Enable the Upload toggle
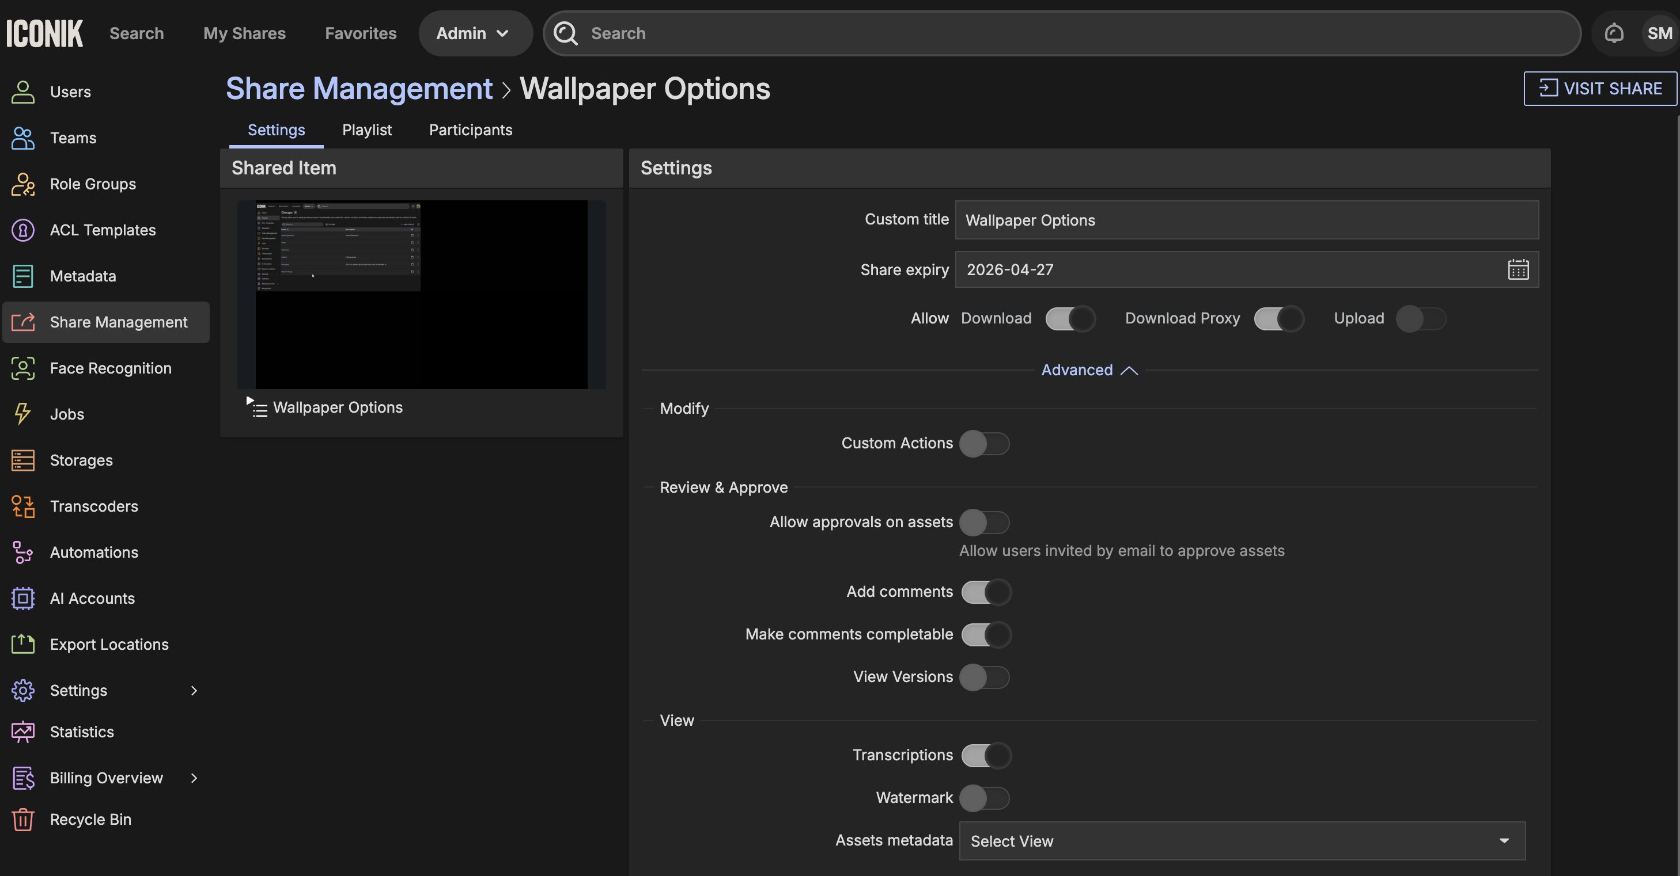Image resolution: width=1680 pixels, height=876 pixels. 1420,318
